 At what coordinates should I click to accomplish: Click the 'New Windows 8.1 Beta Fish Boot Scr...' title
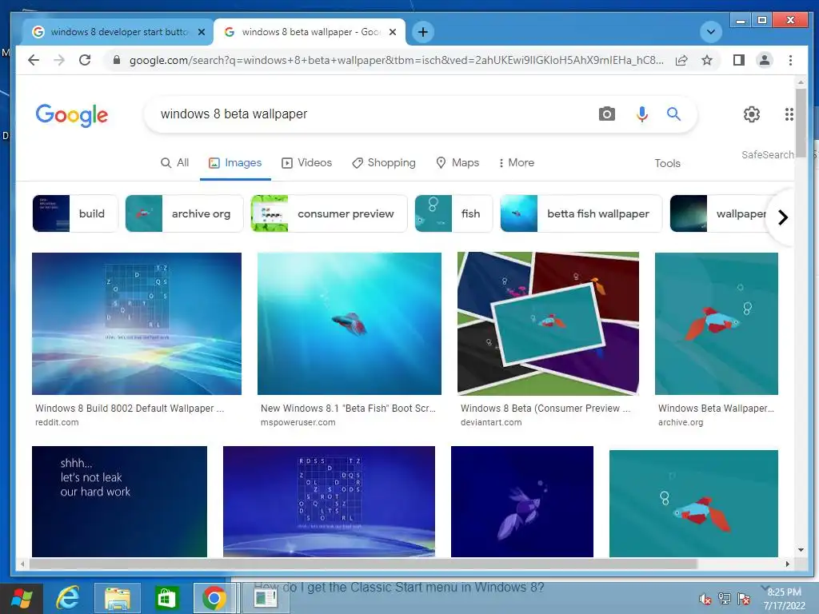click(348, 409)
